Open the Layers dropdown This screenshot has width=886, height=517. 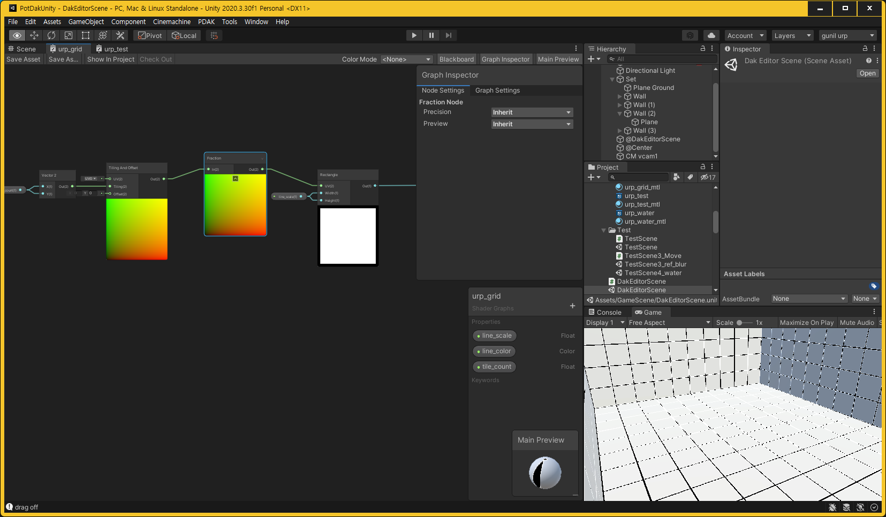click(x=792, y=35)
